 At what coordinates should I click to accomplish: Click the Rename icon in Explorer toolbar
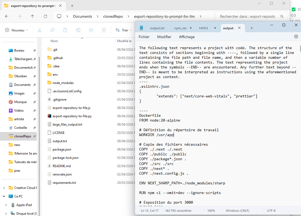(78, 30)
